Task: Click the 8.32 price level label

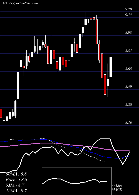Action: pyautogui.click(x=128, y=104)
